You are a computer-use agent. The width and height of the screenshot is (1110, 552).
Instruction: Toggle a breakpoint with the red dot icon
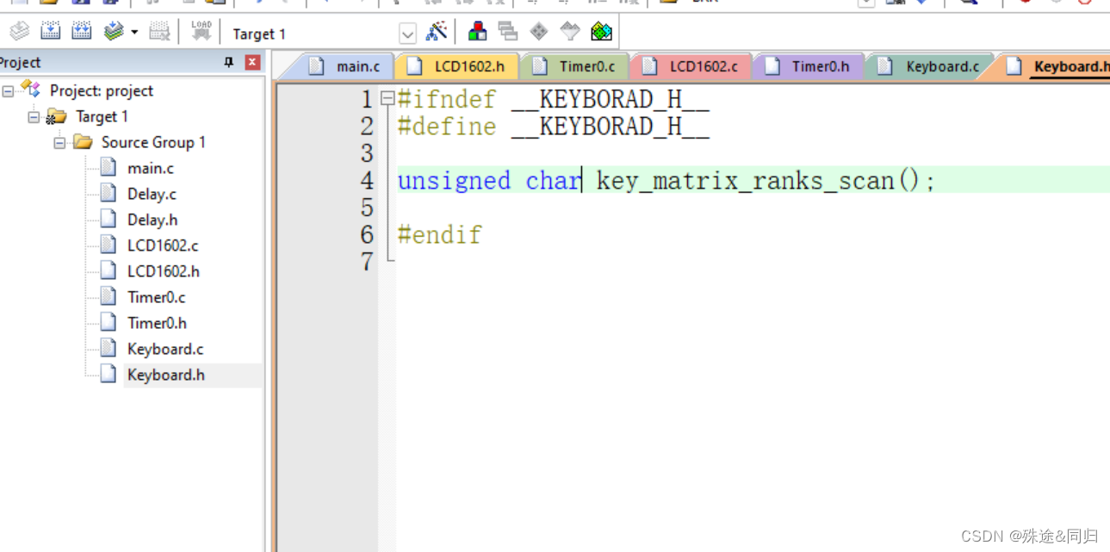(1026, 4)
